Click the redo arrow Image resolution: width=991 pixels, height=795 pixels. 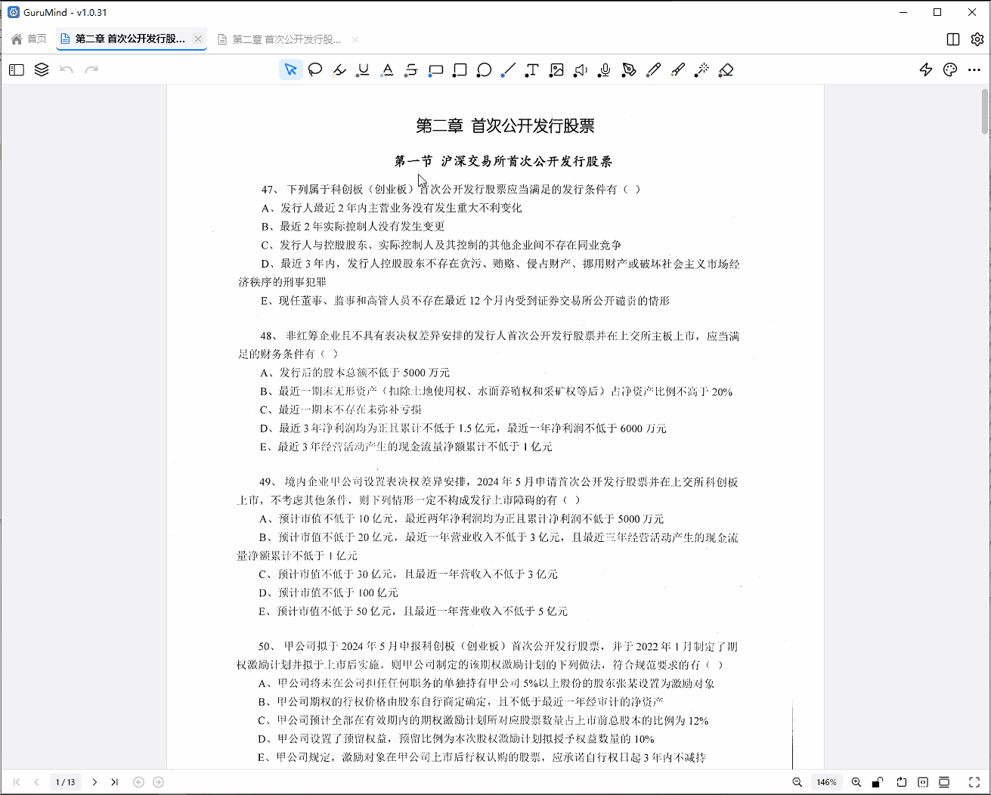[91, 70]
